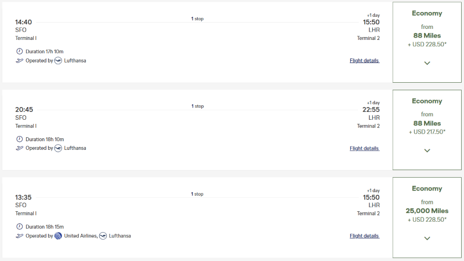The width and height of the screenshot is (464, 261).
Task: Expand the 25,000 Miles Economy fare chevron
Action: (427, 238)
